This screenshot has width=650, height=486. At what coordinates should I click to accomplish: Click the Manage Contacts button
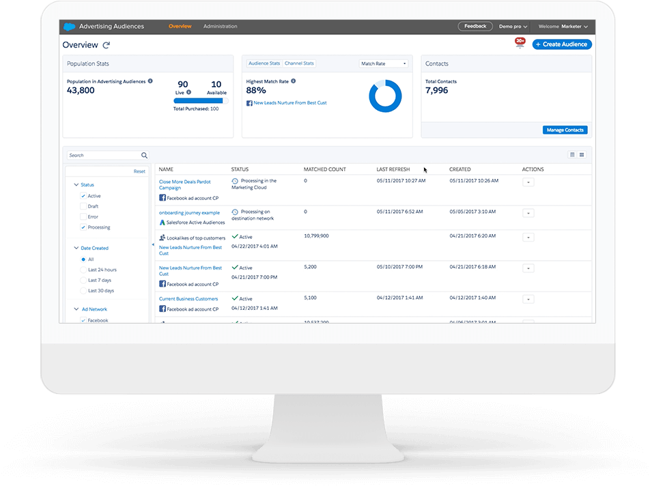[x=565, y=130]
